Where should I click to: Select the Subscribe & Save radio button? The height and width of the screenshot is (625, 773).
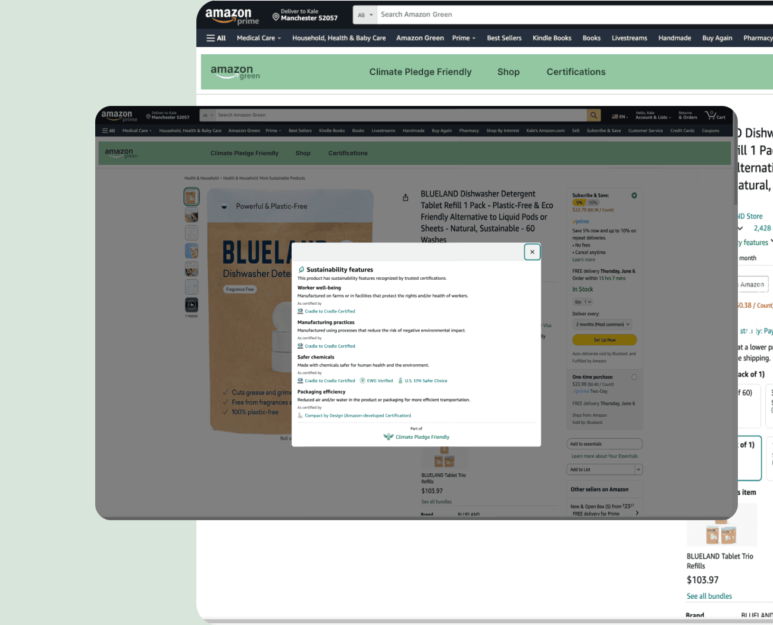point(634,195)
